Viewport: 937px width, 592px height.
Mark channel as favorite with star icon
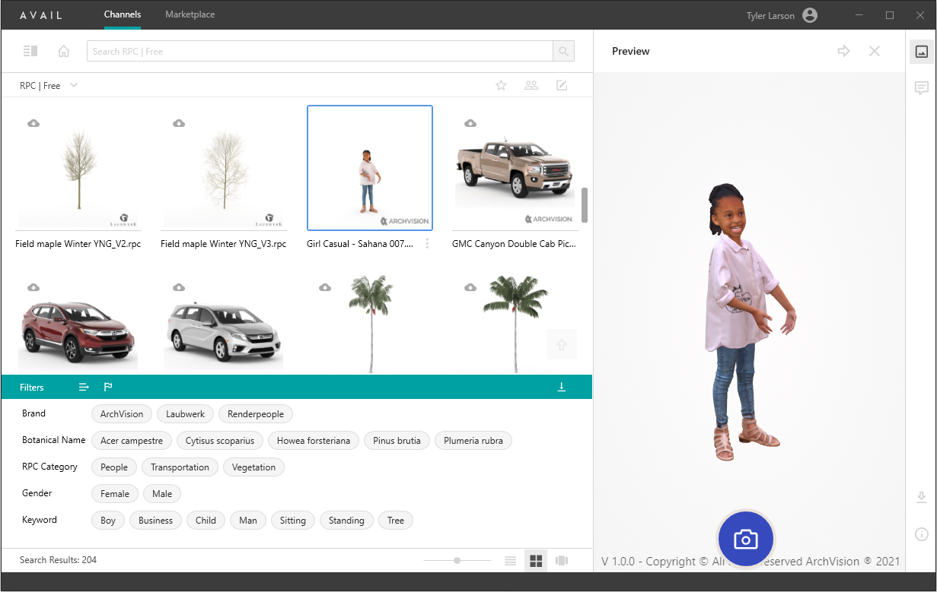(x=501, y=85)
